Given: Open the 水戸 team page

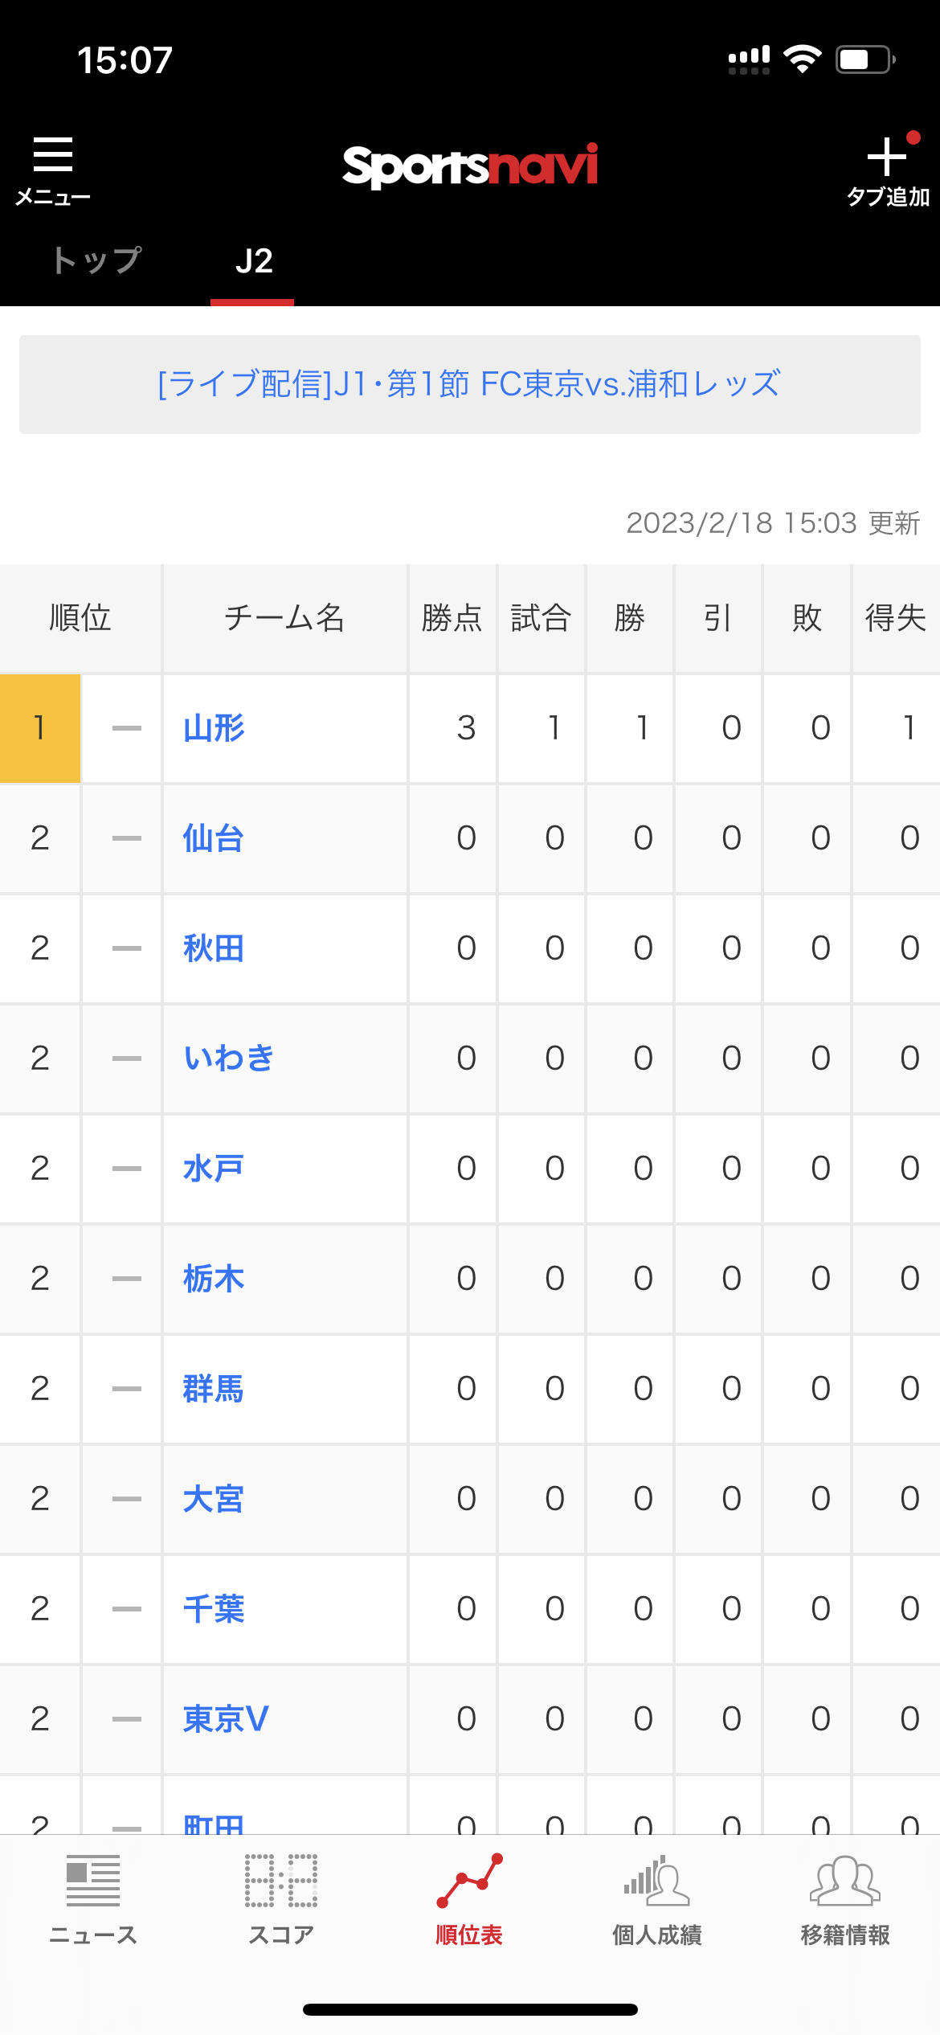Looking at the screenshot, I should 214,1169.
